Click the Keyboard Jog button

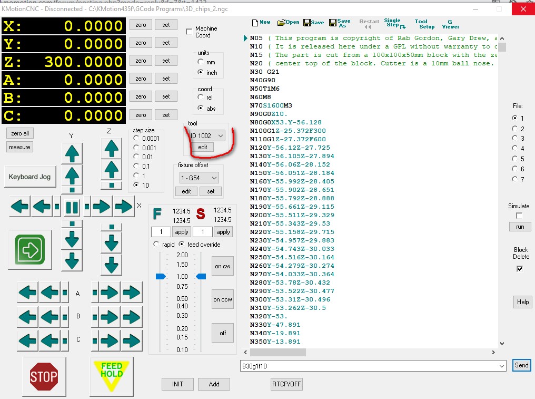[x=30, y=177]
